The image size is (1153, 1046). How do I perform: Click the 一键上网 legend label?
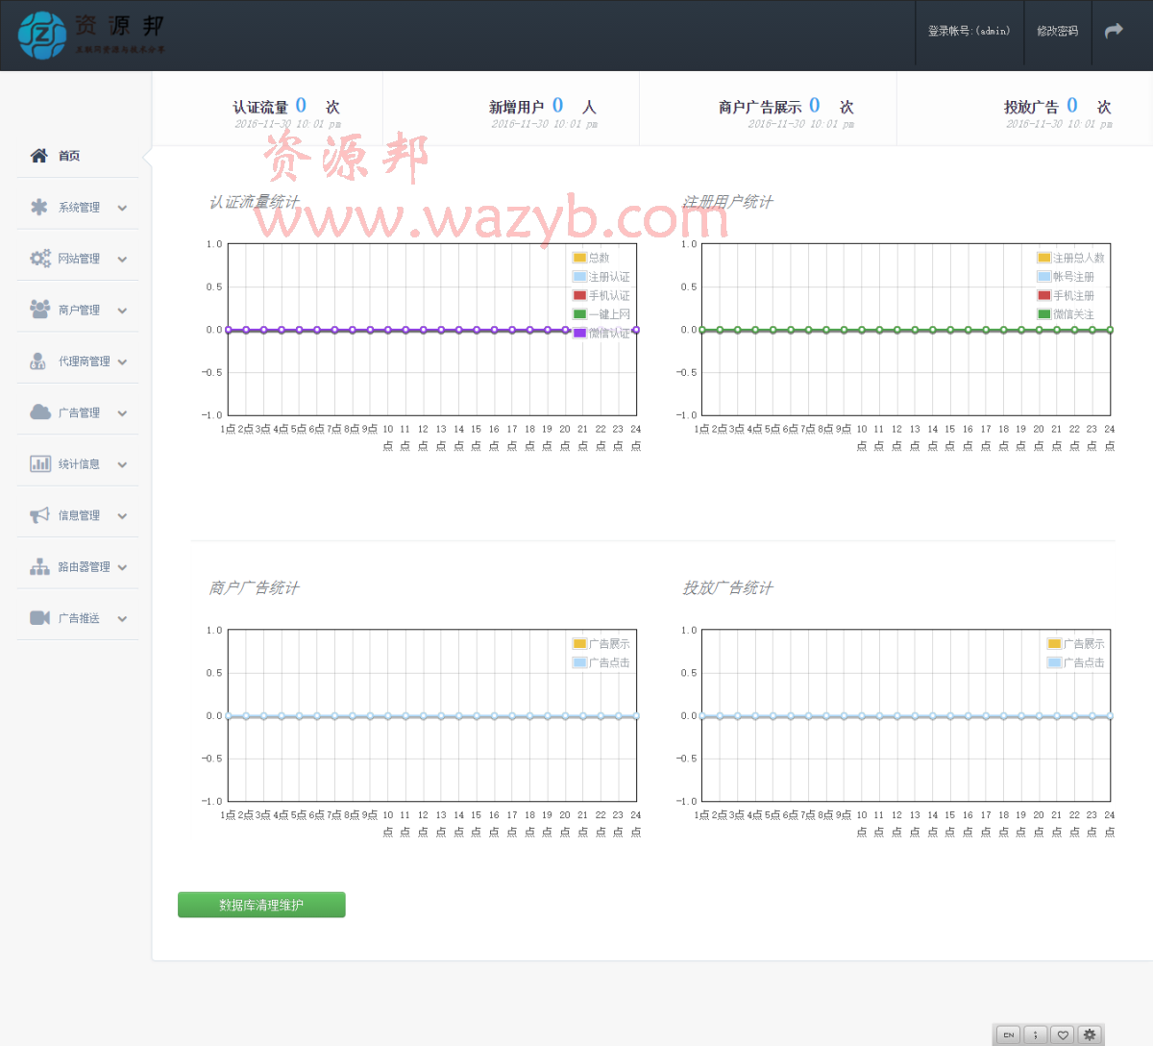click(x=609, y=314)
